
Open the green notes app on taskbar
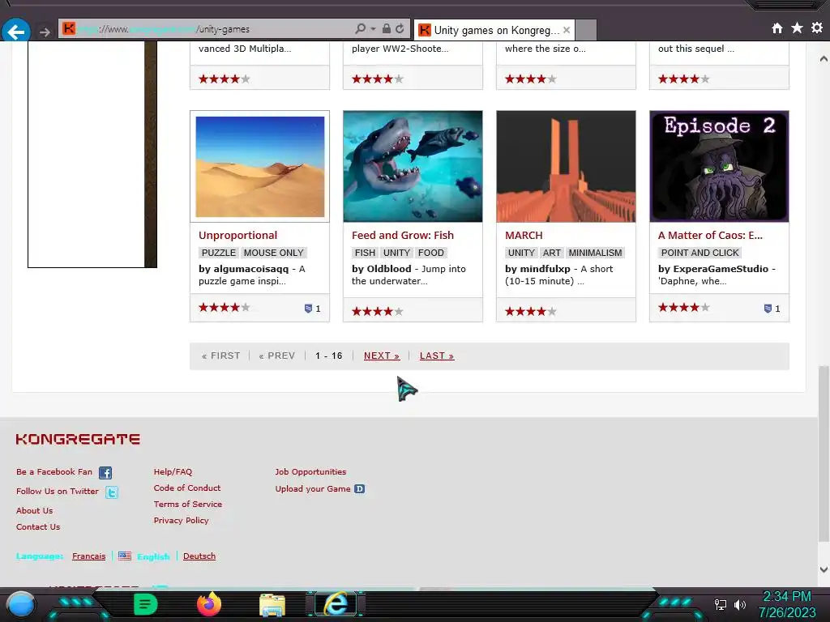point(146,604)
